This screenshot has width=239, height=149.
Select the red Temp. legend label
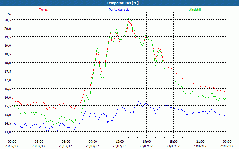pyautogui.click(x=44, y=10)
